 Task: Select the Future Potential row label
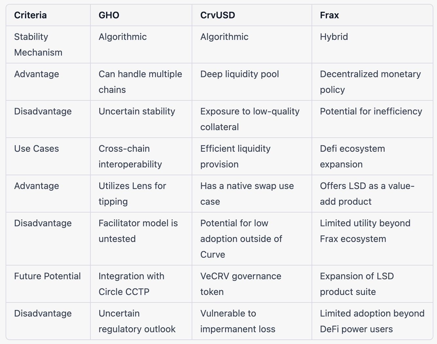(47, 276)
